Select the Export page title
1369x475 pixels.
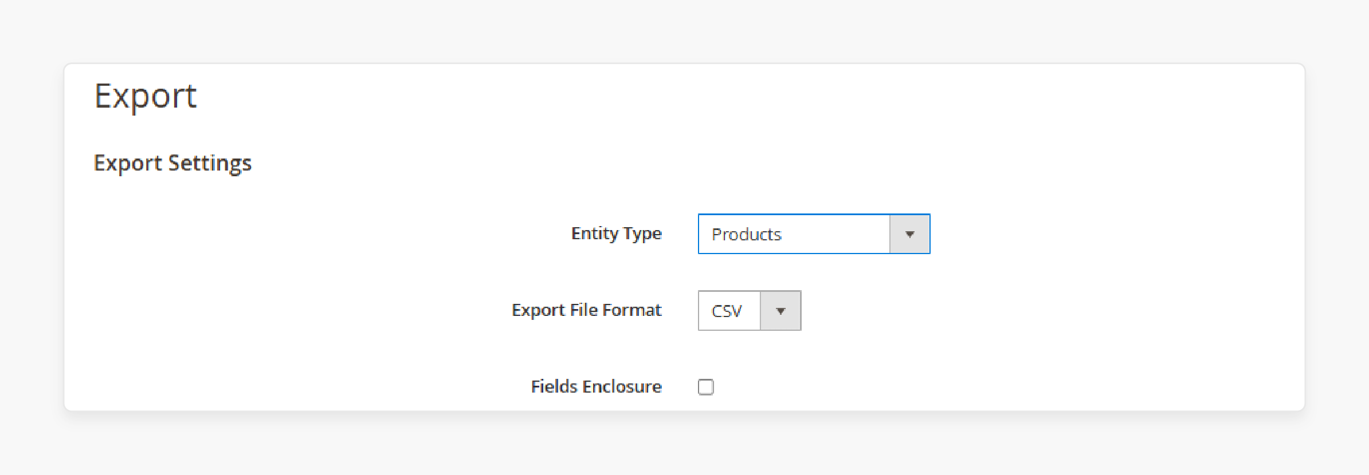click(x=146, y=96)
